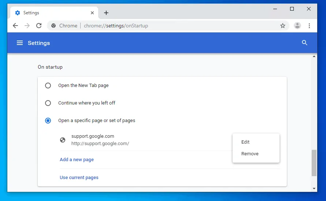The image size is (326, 201).
Task: Select Open a specific page or set of pages
Action: tap(48, 121)
